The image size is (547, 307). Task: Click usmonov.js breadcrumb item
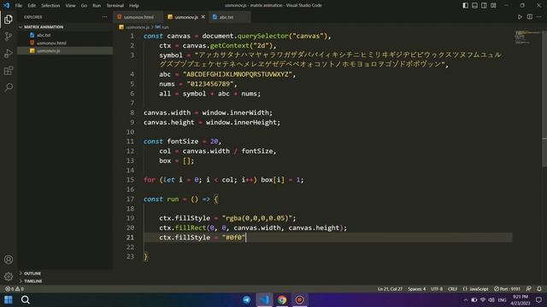tap(138, 26)
